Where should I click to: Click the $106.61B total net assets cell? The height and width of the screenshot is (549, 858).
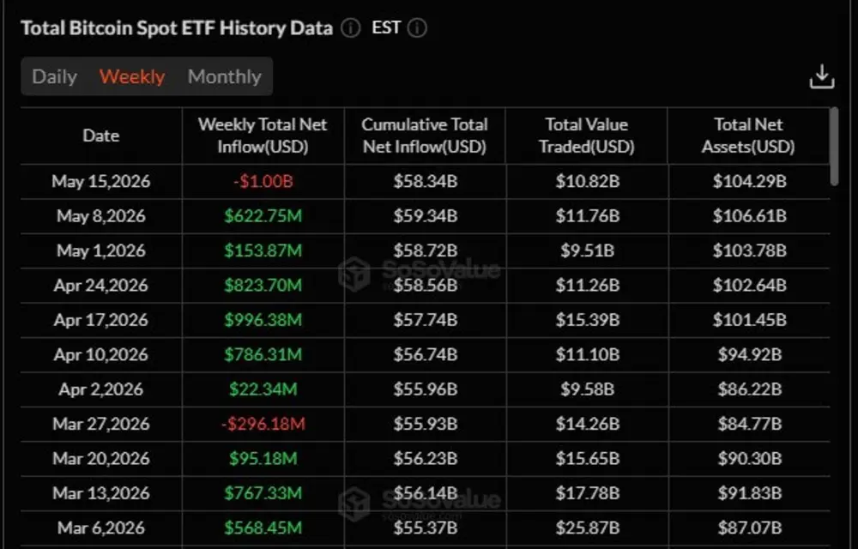point(750,216)
